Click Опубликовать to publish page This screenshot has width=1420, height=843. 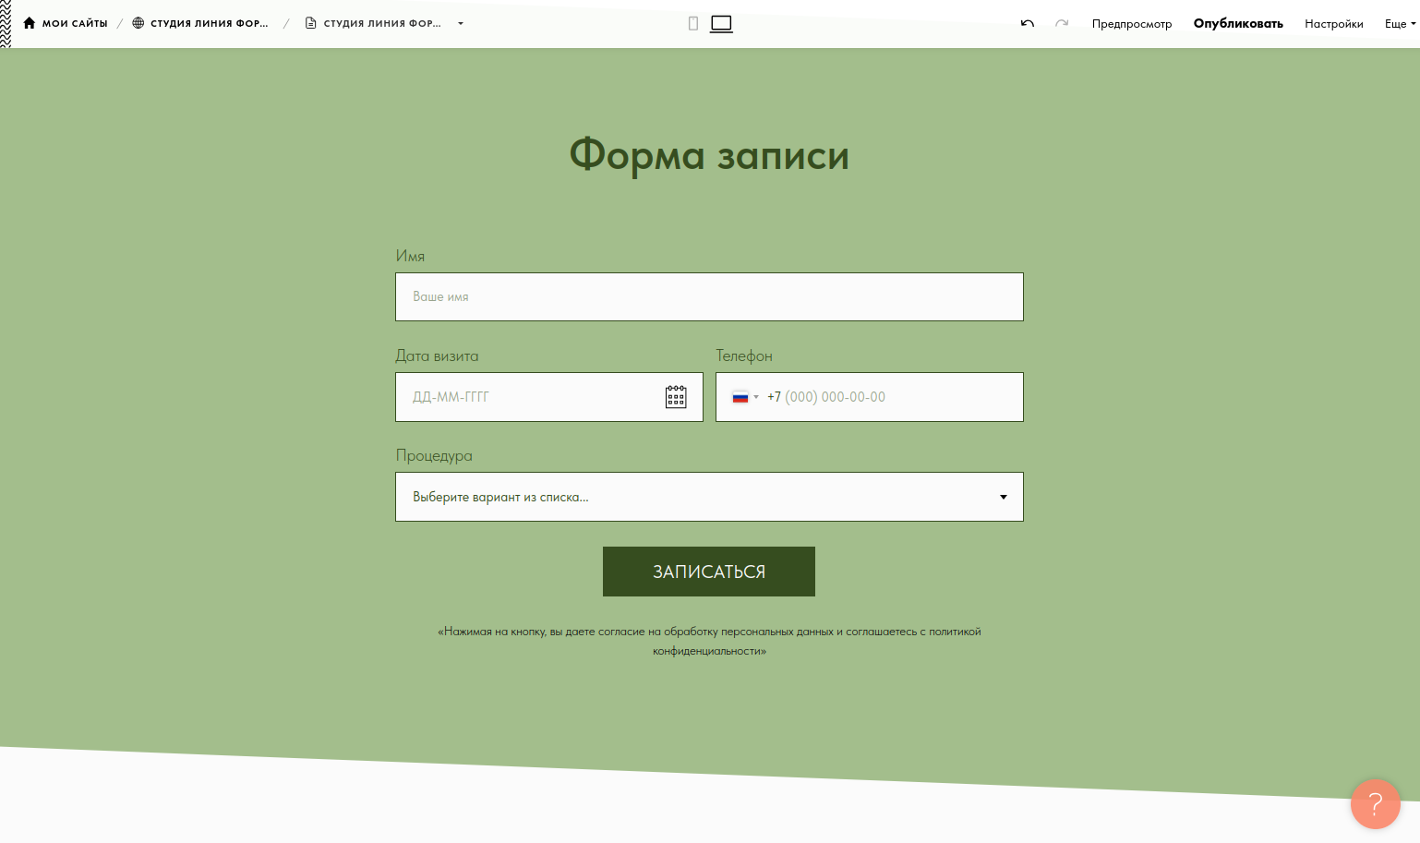point(1238,24)
